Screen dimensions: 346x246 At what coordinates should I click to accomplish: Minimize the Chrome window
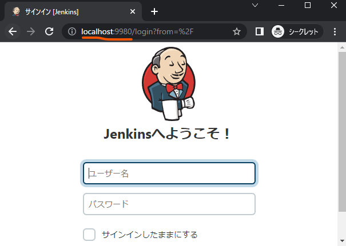click(281, 5)
